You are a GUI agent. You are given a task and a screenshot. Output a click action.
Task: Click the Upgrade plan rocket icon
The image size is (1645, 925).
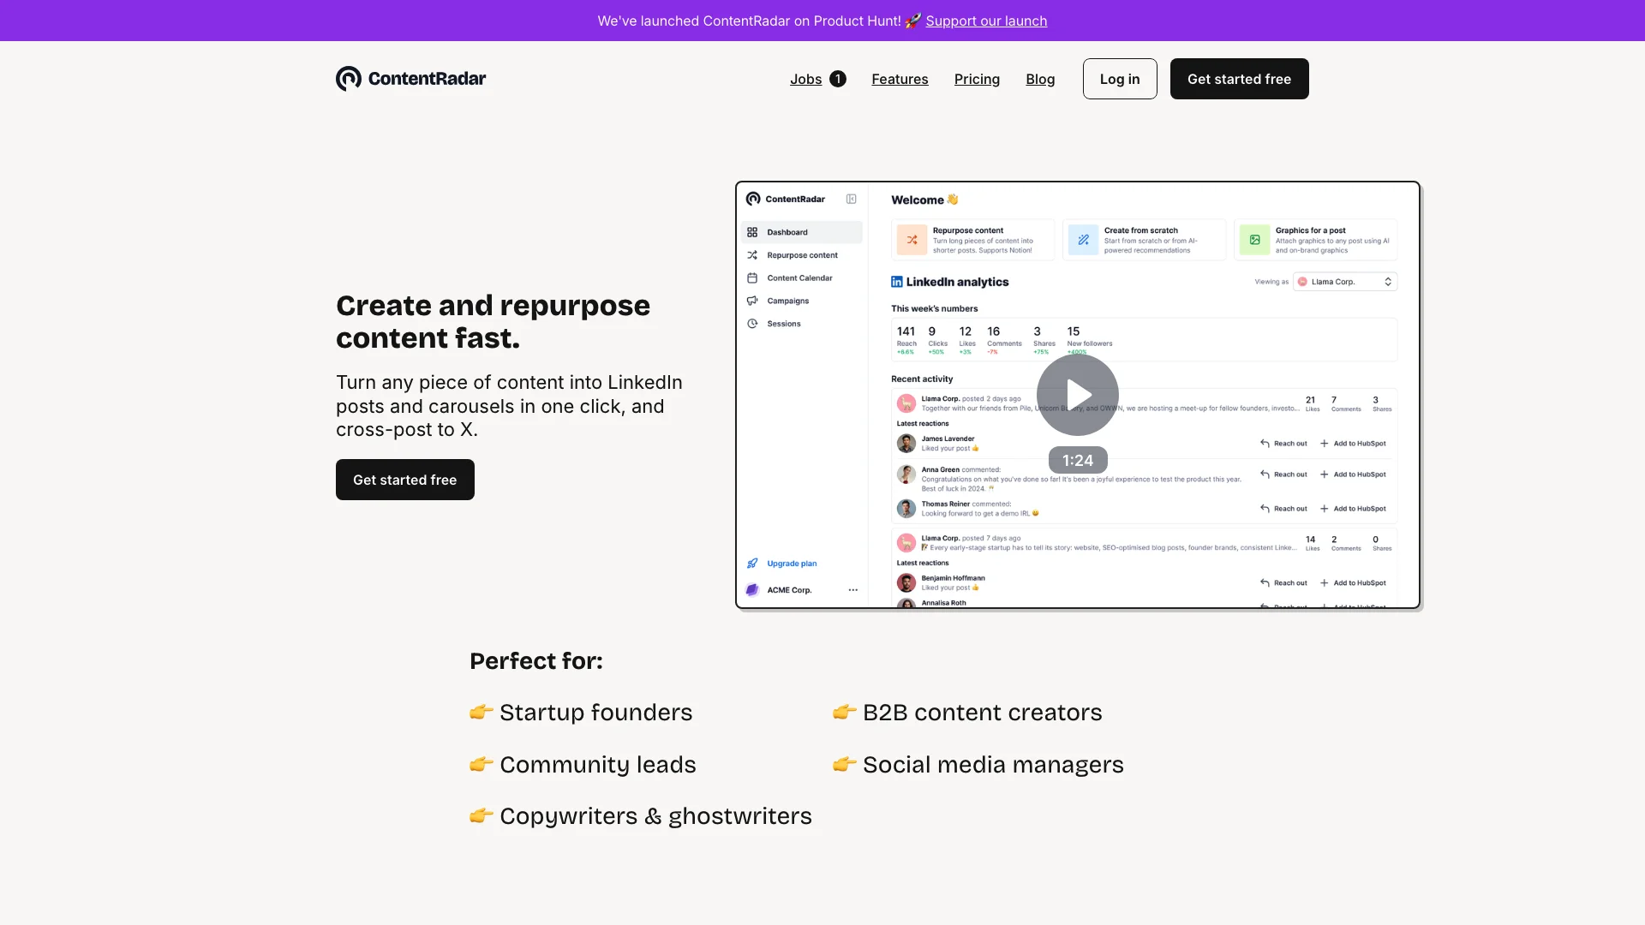752,564
